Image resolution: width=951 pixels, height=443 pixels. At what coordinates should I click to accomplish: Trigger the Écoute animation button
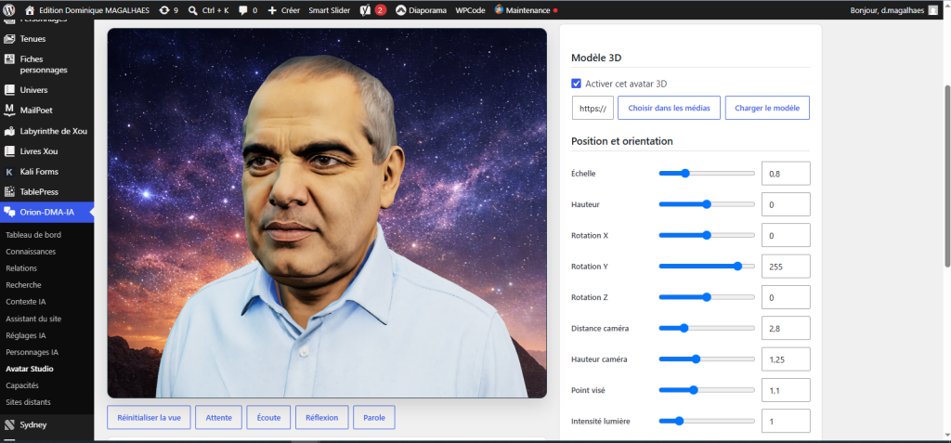(x=268, y=418)
